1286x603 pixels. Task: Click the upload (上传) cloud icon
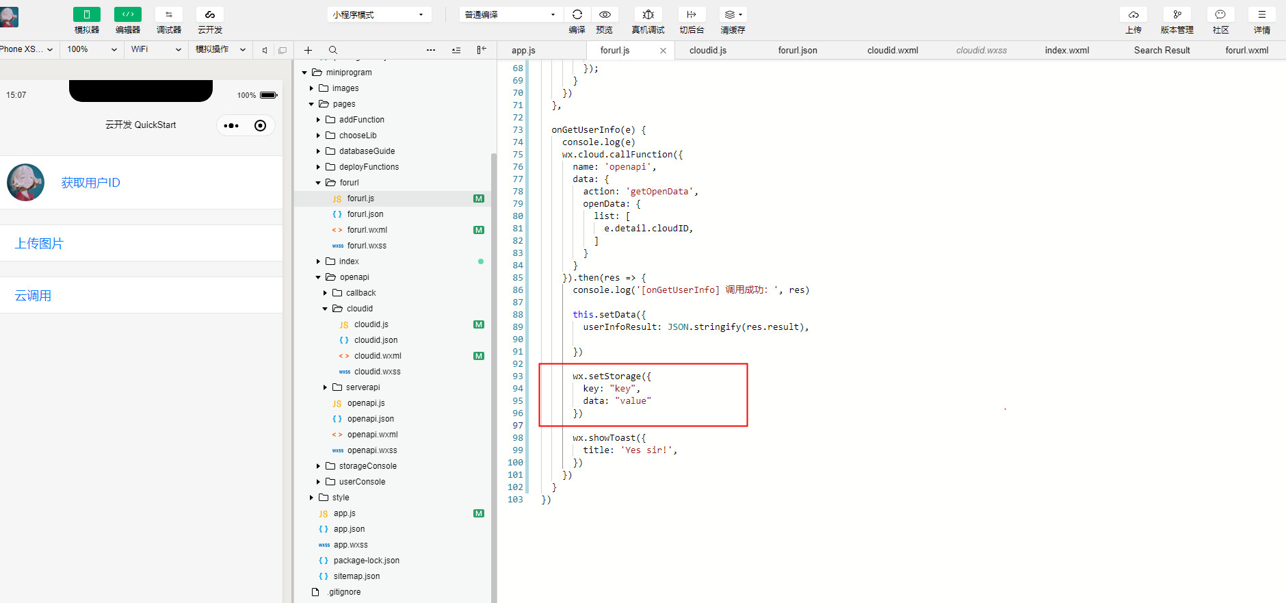pos(1133,14)
